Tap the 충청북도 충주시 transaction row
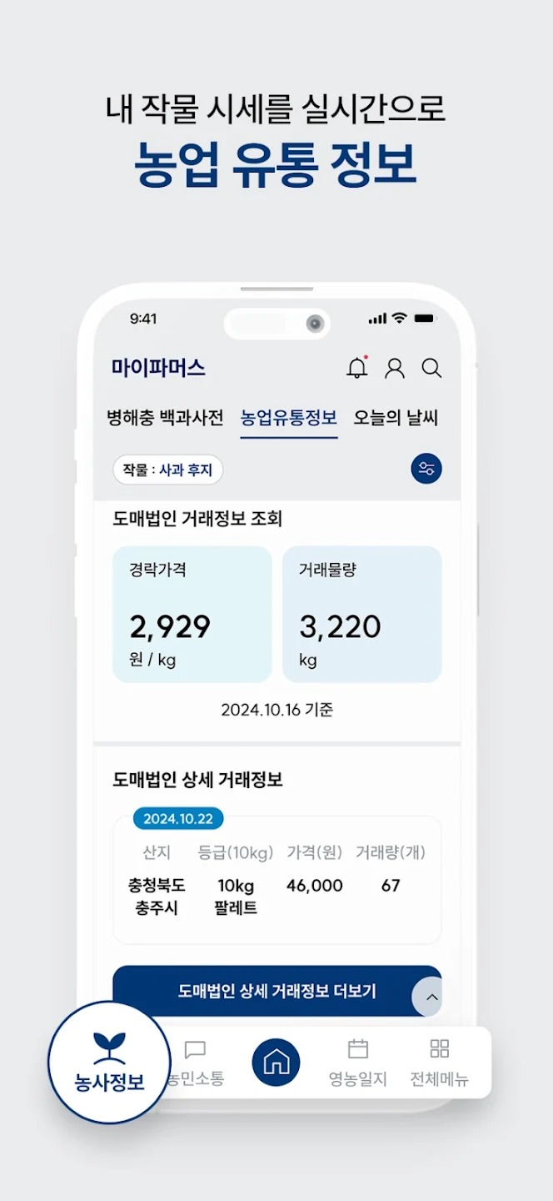Viewport: 553px width, 1201px height. 277,896
